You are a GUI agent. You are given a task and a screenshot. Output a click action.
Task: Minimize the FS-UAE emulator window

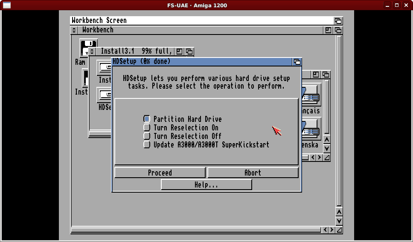387,5
